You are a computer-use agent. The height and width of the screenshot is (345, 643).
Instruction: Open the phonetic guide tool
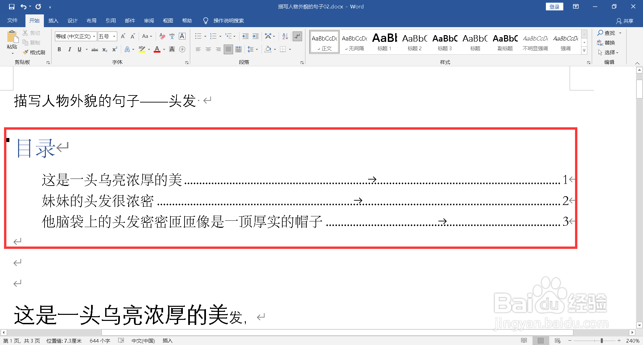point(172,36)
